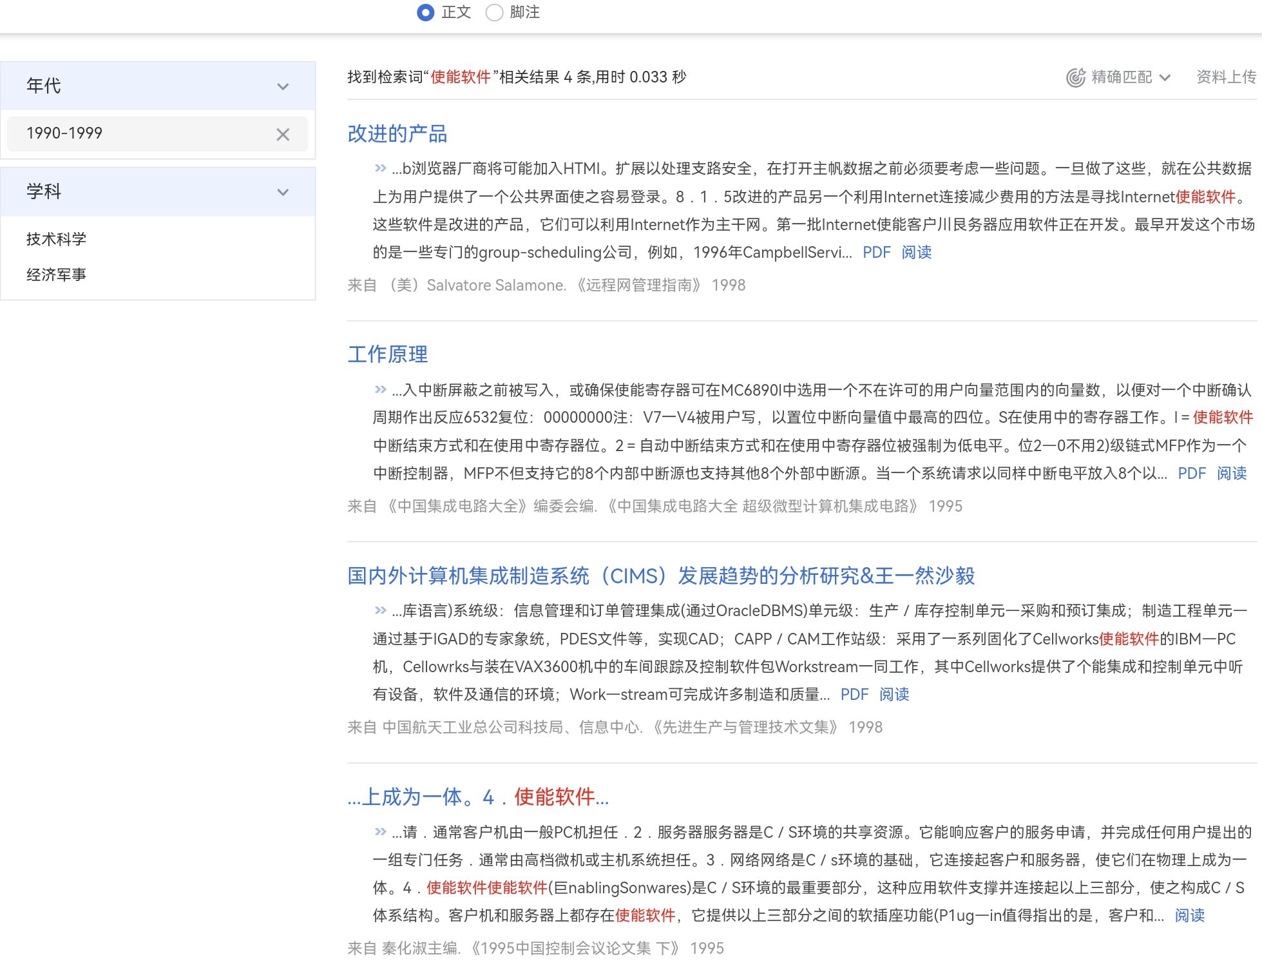Open the fourth result title with 使能软件
The height and width of the screenshot is (968, 1262).
[x=477, y=797]
